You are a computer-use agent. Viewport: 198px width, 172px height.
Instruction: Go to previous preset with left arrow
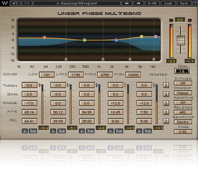(127, 3)
